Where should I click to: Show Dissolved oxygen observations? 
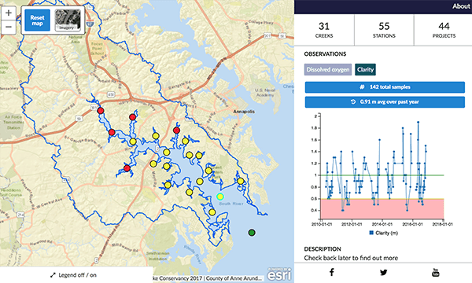[328, 69]
